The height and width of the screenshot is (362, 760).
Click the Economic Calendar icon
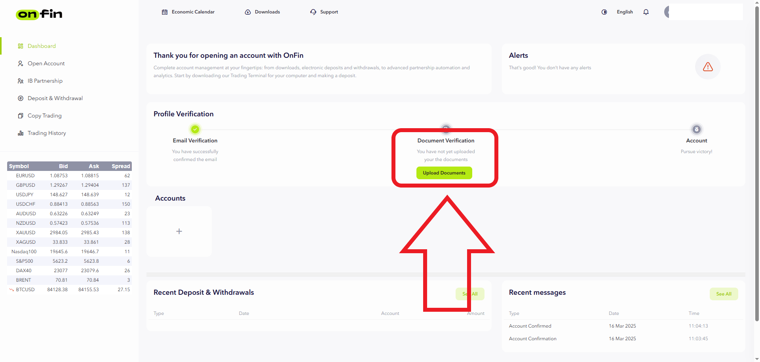click(x=165, y=12)
